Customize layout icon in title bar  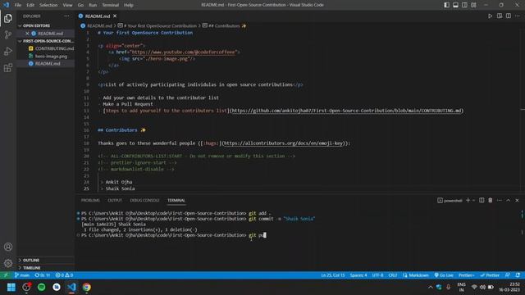tap(474, 5)
